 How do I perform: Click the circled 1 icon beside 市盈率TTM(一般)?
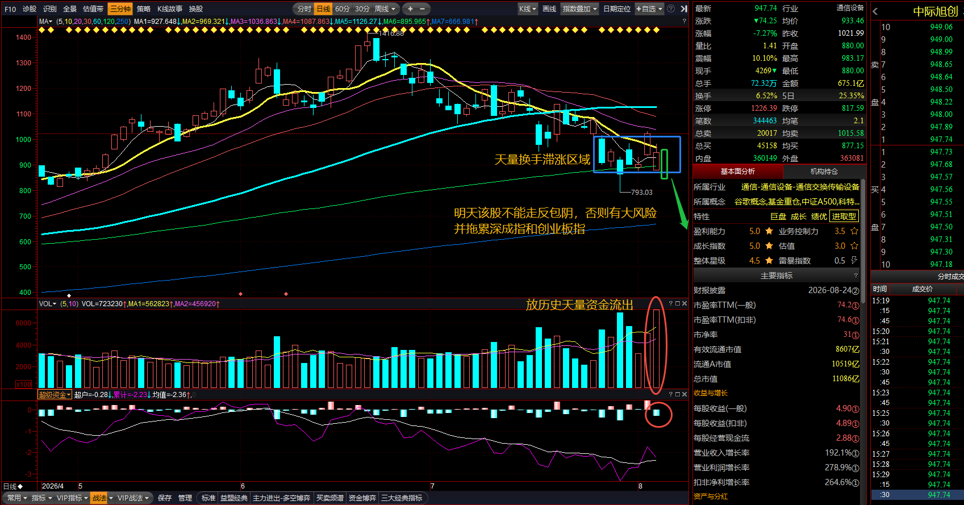tap(856, 306)
